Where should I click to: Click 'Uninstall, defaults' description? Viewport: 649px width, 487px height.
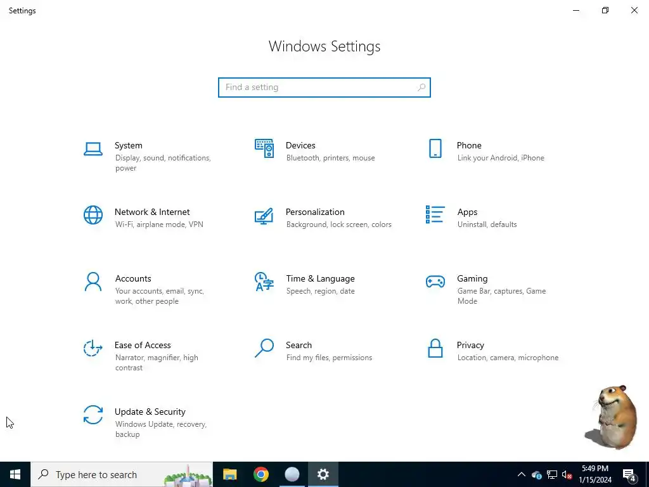[x=487, y=224]
